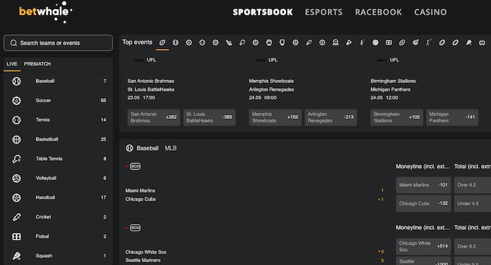Bet San Antonio Brahmas at +262
The height and width of the screenshot is (265, 491).
pos(154,118)
